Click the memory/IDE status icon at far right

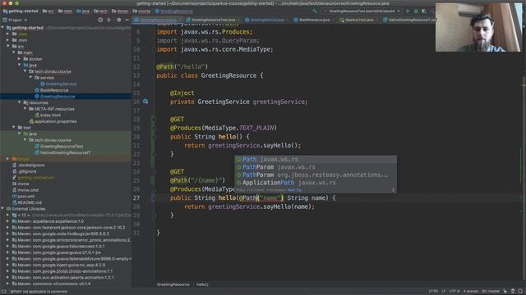[520, 292]
